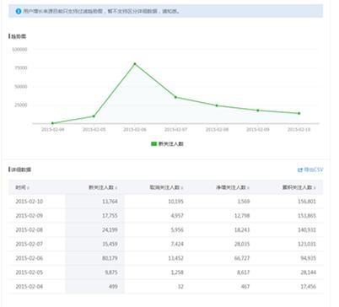
Task: Toggle the 新关注人数 legend label under the chart
Action: coord(171,143)
